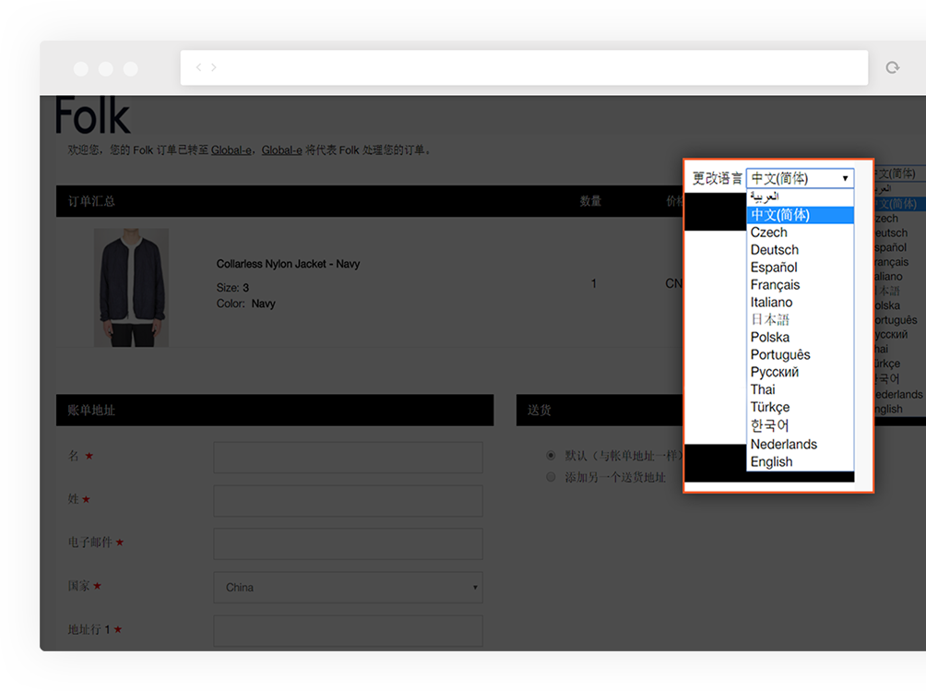Click the first name (名) input field
The width and height of the screenshot is (926, 691).
pos(348,458)
